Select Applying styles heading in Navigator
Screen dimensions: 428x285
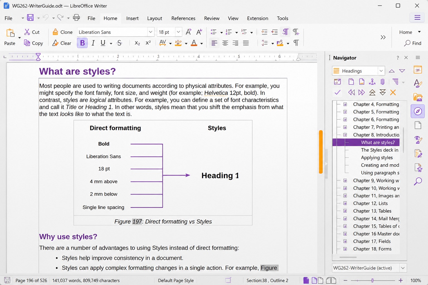pos(377,158)
